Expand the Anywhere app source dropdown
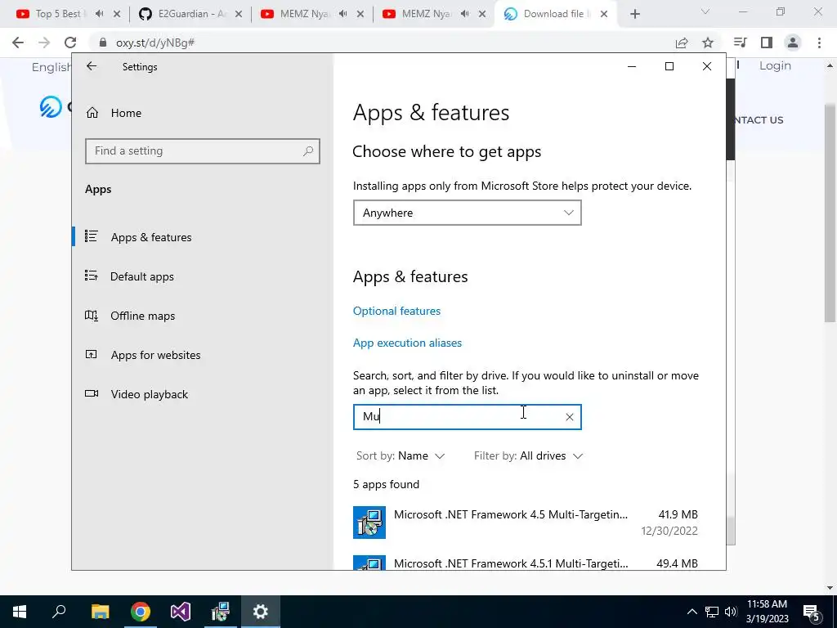This screenshot has height=628, width=837. pyautogui.click(x=467, y=213)
